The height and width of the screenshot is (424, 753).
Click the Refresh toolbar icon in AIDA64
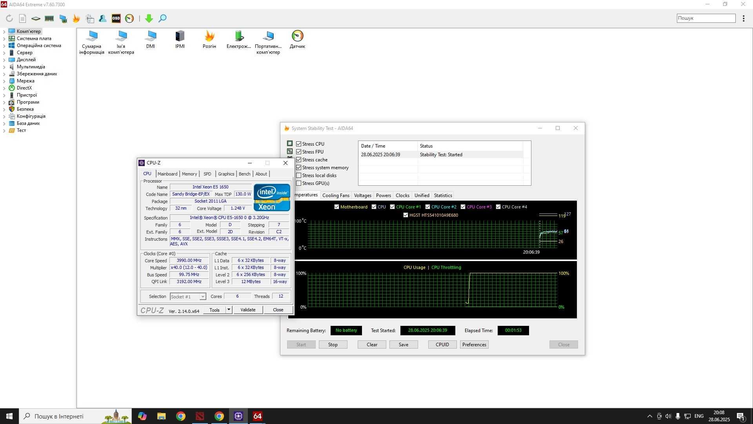point(9,18)
